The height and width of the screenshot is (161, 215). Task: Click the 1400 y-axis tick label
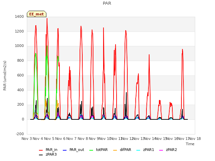(x=19, y=16)
